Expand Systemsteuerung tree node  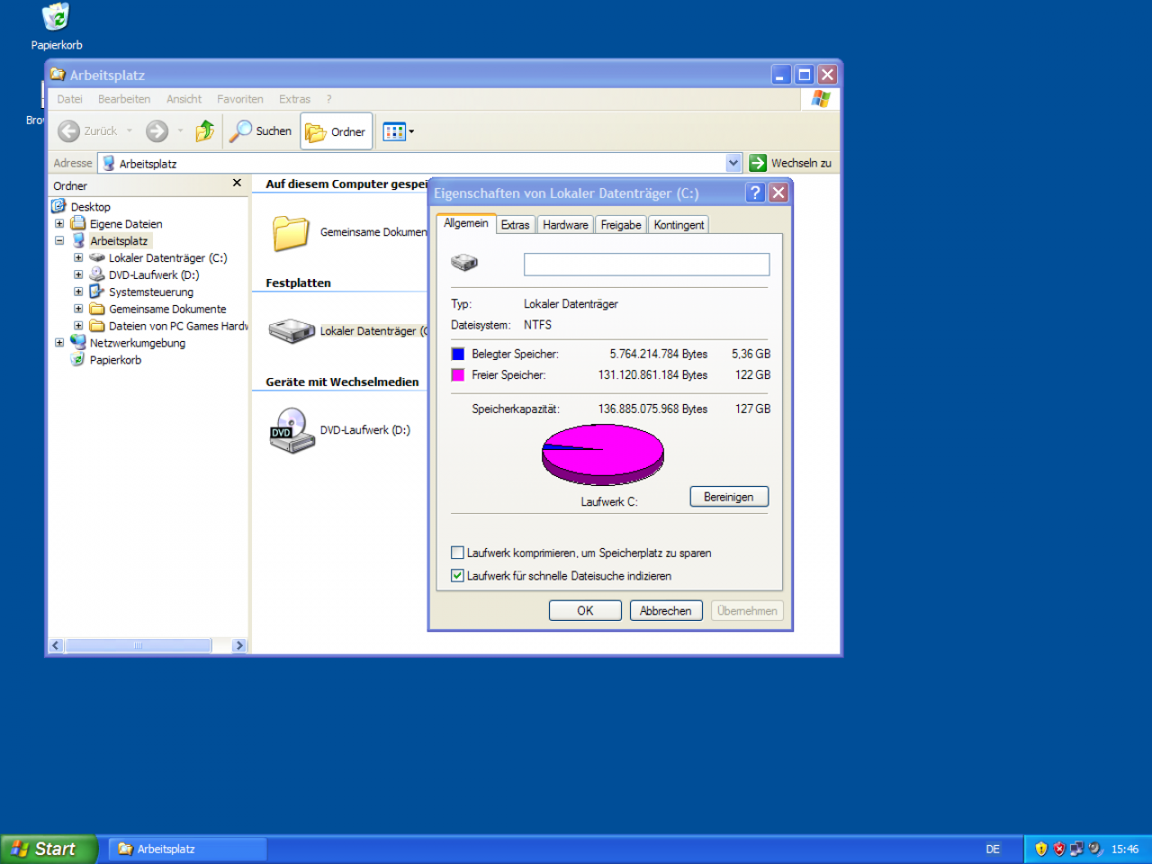click(x=78, y=292)
